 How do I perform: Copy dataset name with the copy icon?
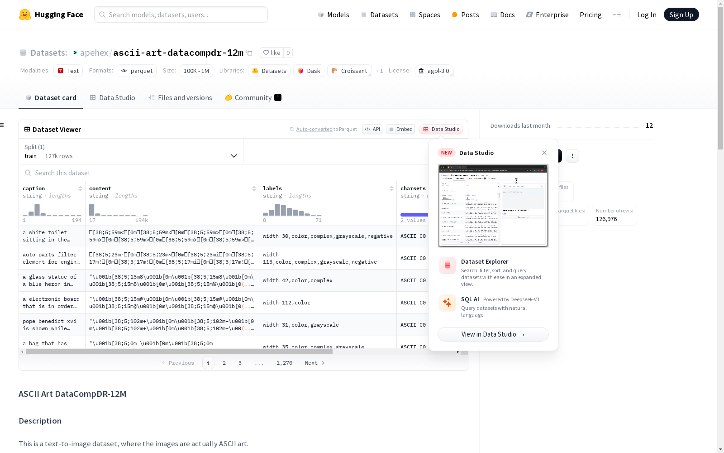point(249,53)
